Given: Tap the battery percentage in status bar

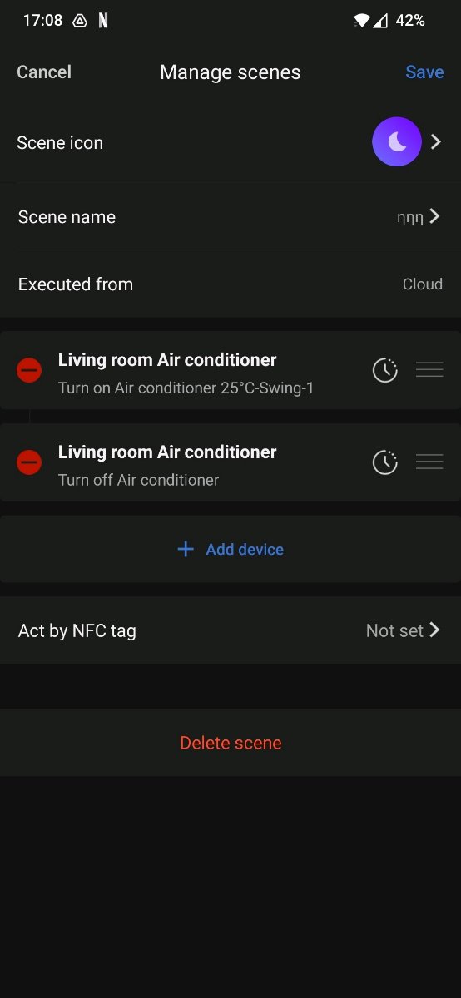Looking at the screenshot, I should point(410,21).
